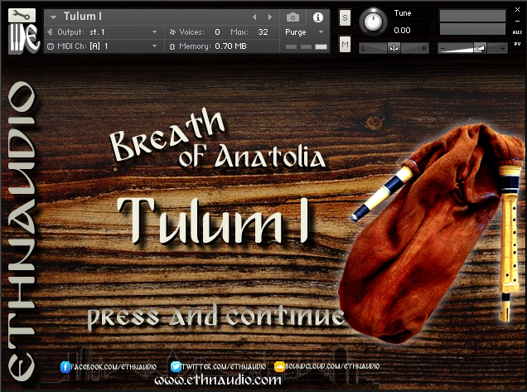Toggle Mute with the M button
Viewport: 527px width, 392px height.
coord(345,44)
